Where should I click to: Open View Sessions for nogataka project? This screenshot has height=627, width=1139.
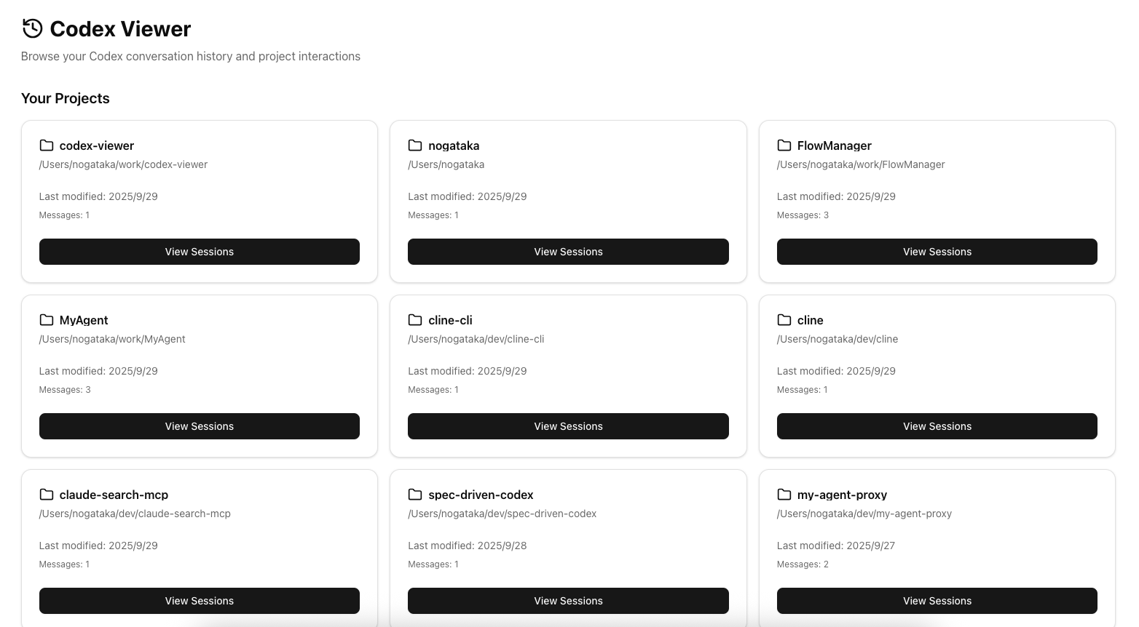tap(568, 252)
